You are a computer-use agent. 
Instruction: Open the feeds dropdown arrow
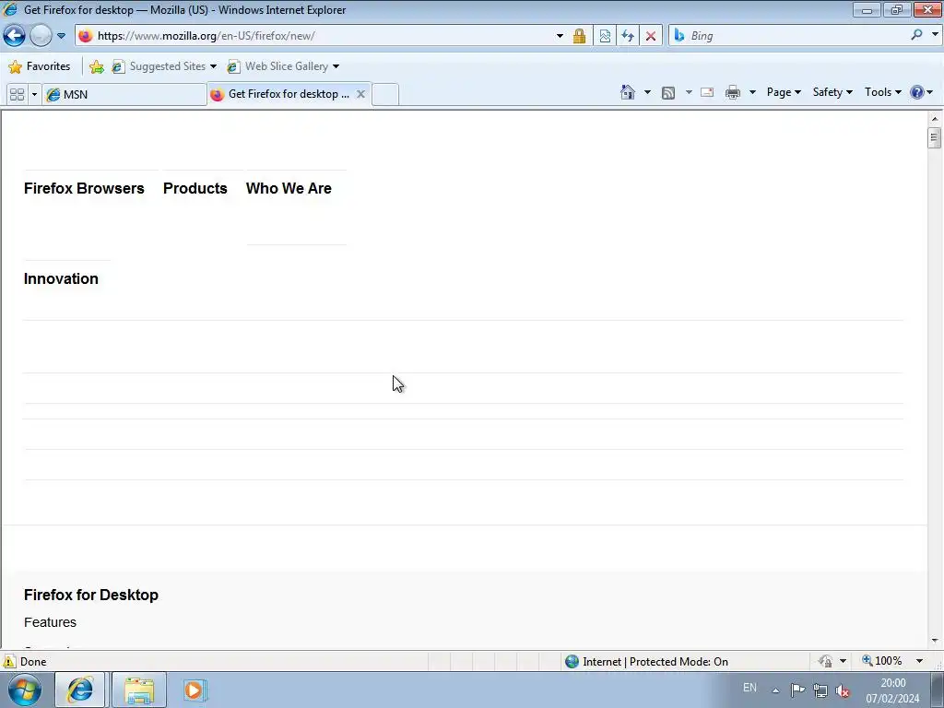tap(688, 92)
